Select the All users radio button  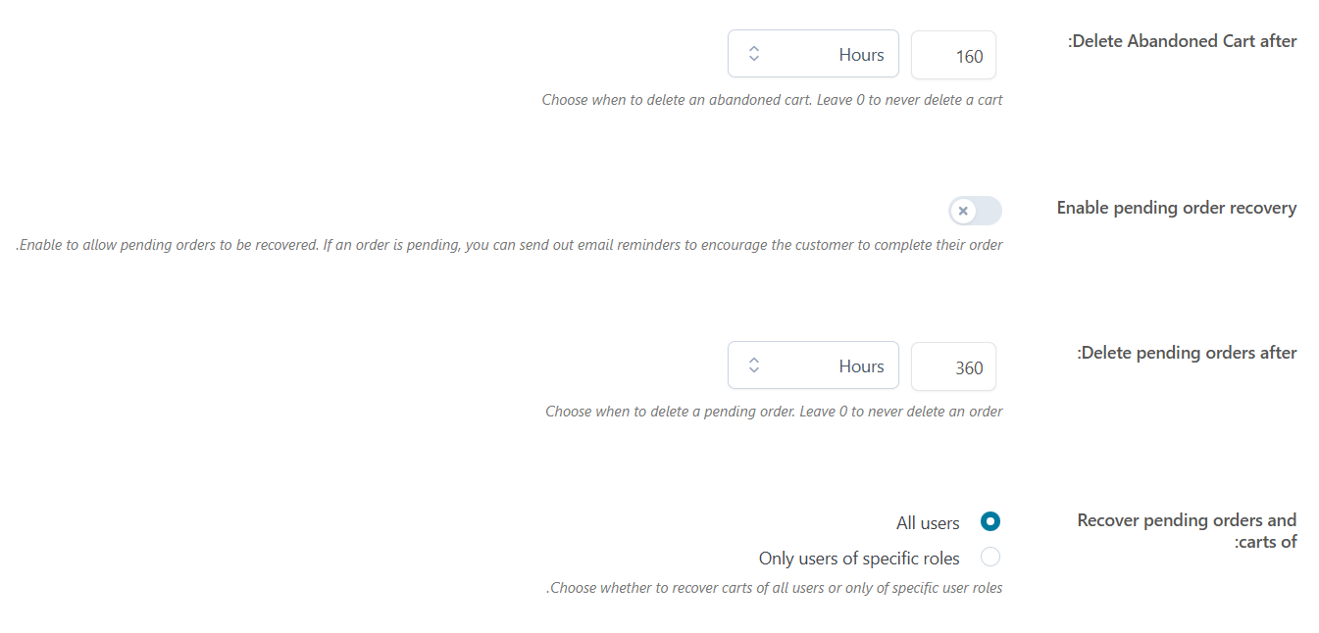990,522
